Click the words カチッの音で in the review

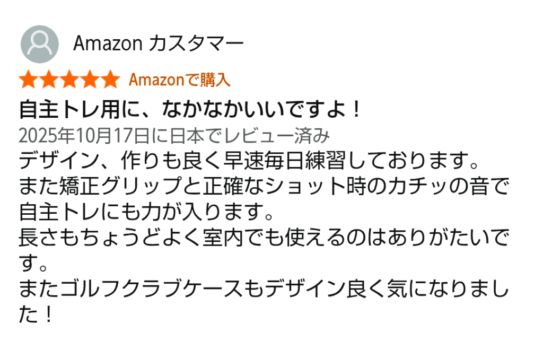coord(444,187)
